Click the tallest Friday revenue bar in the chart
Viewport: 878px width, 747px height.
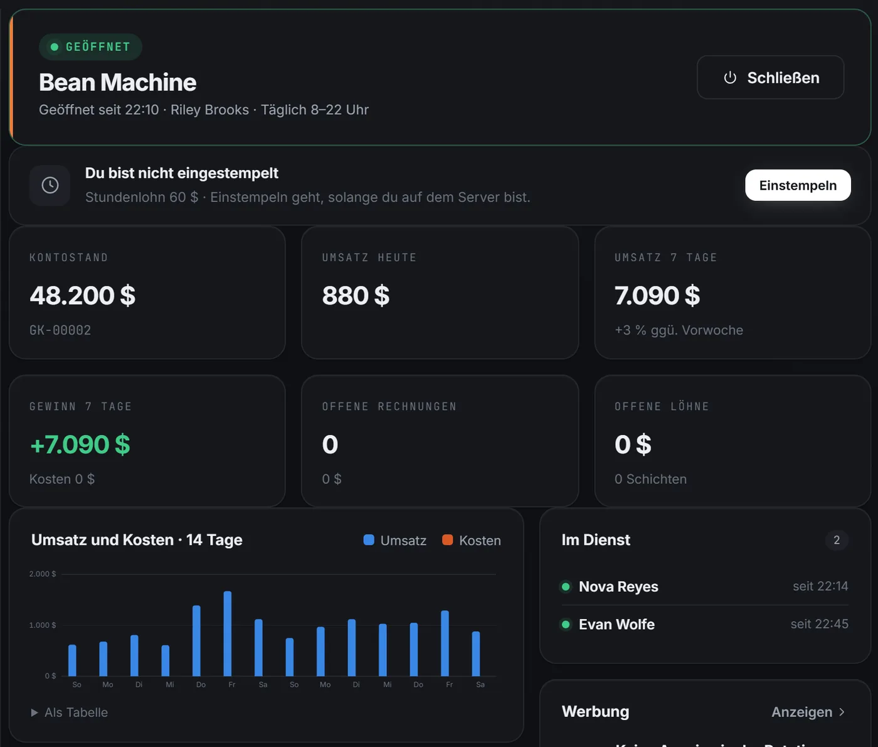[228, 633]
